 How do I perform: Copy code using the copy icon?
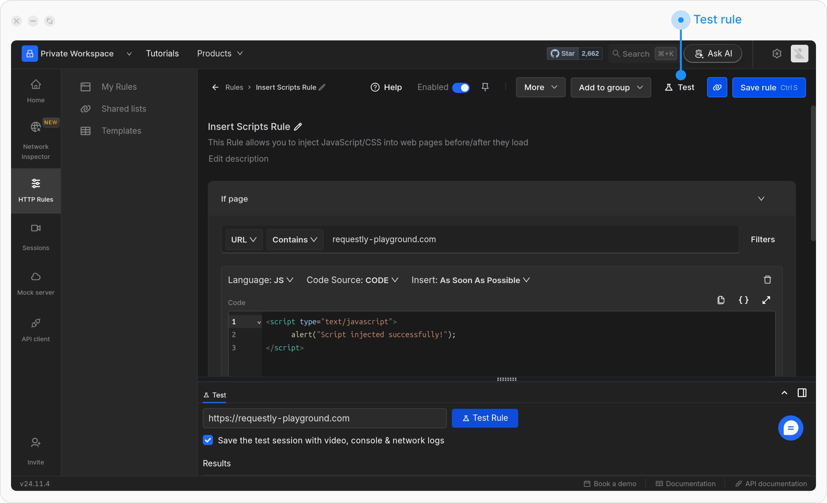(x=721, y=300)
